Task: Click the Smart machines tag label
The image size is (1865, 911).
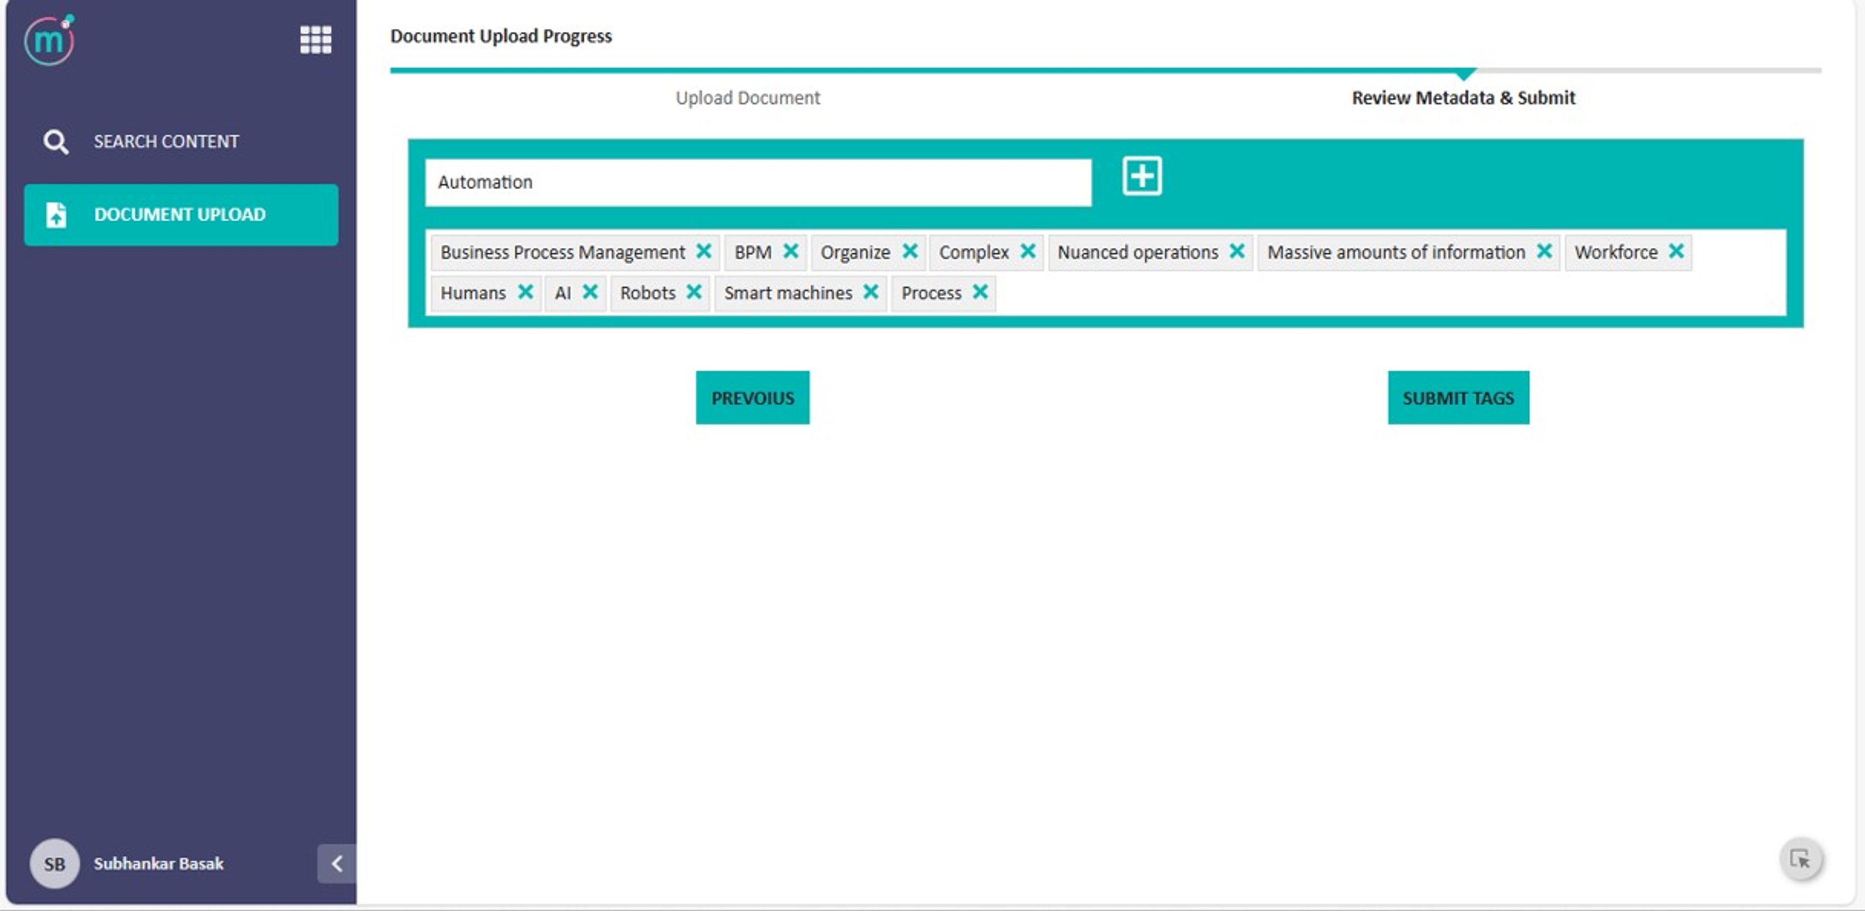Action: point(788,292)
